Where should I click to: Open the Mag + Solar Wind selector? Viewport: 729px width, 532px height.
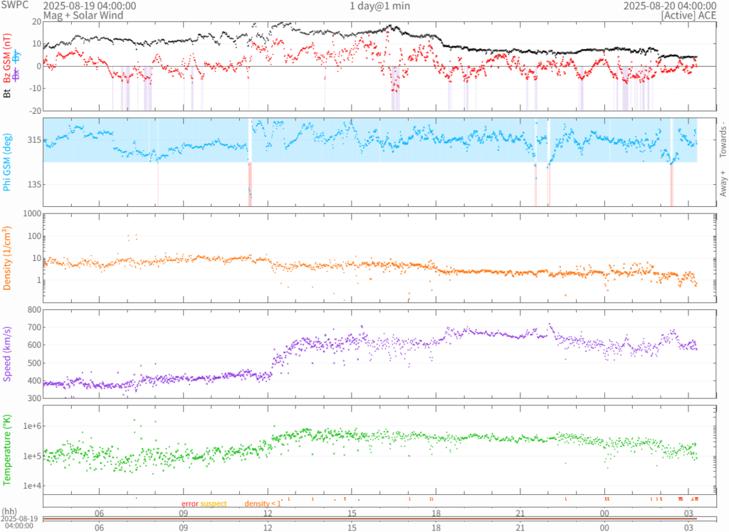pos(83,15)
